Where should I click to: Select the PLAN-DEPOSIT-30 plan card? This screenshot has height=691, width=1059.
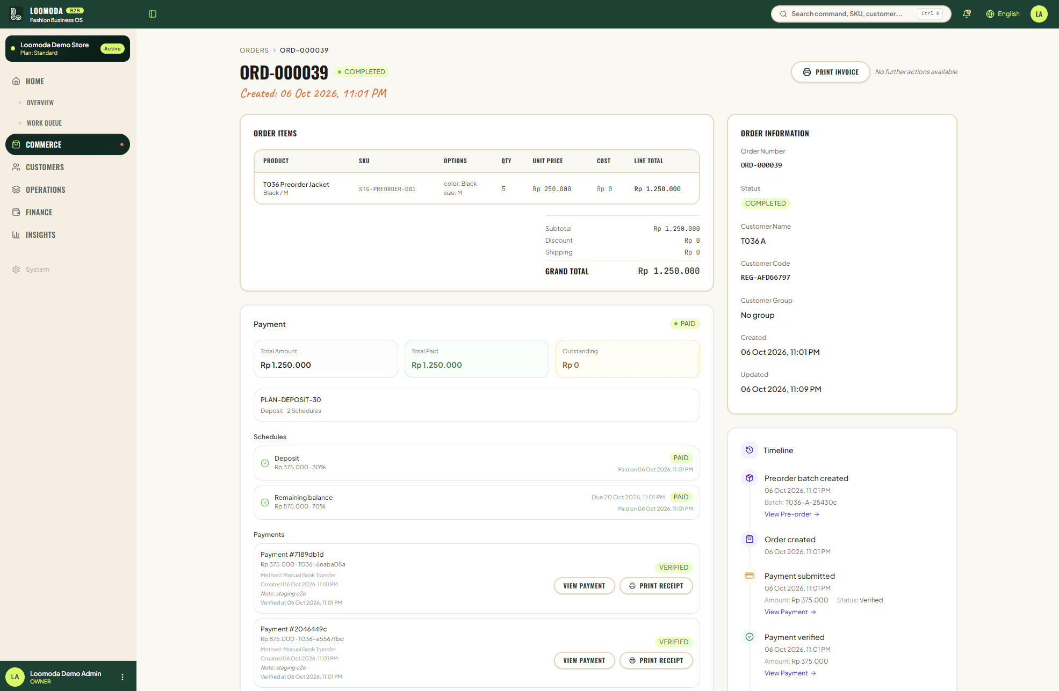click(477, 405)
